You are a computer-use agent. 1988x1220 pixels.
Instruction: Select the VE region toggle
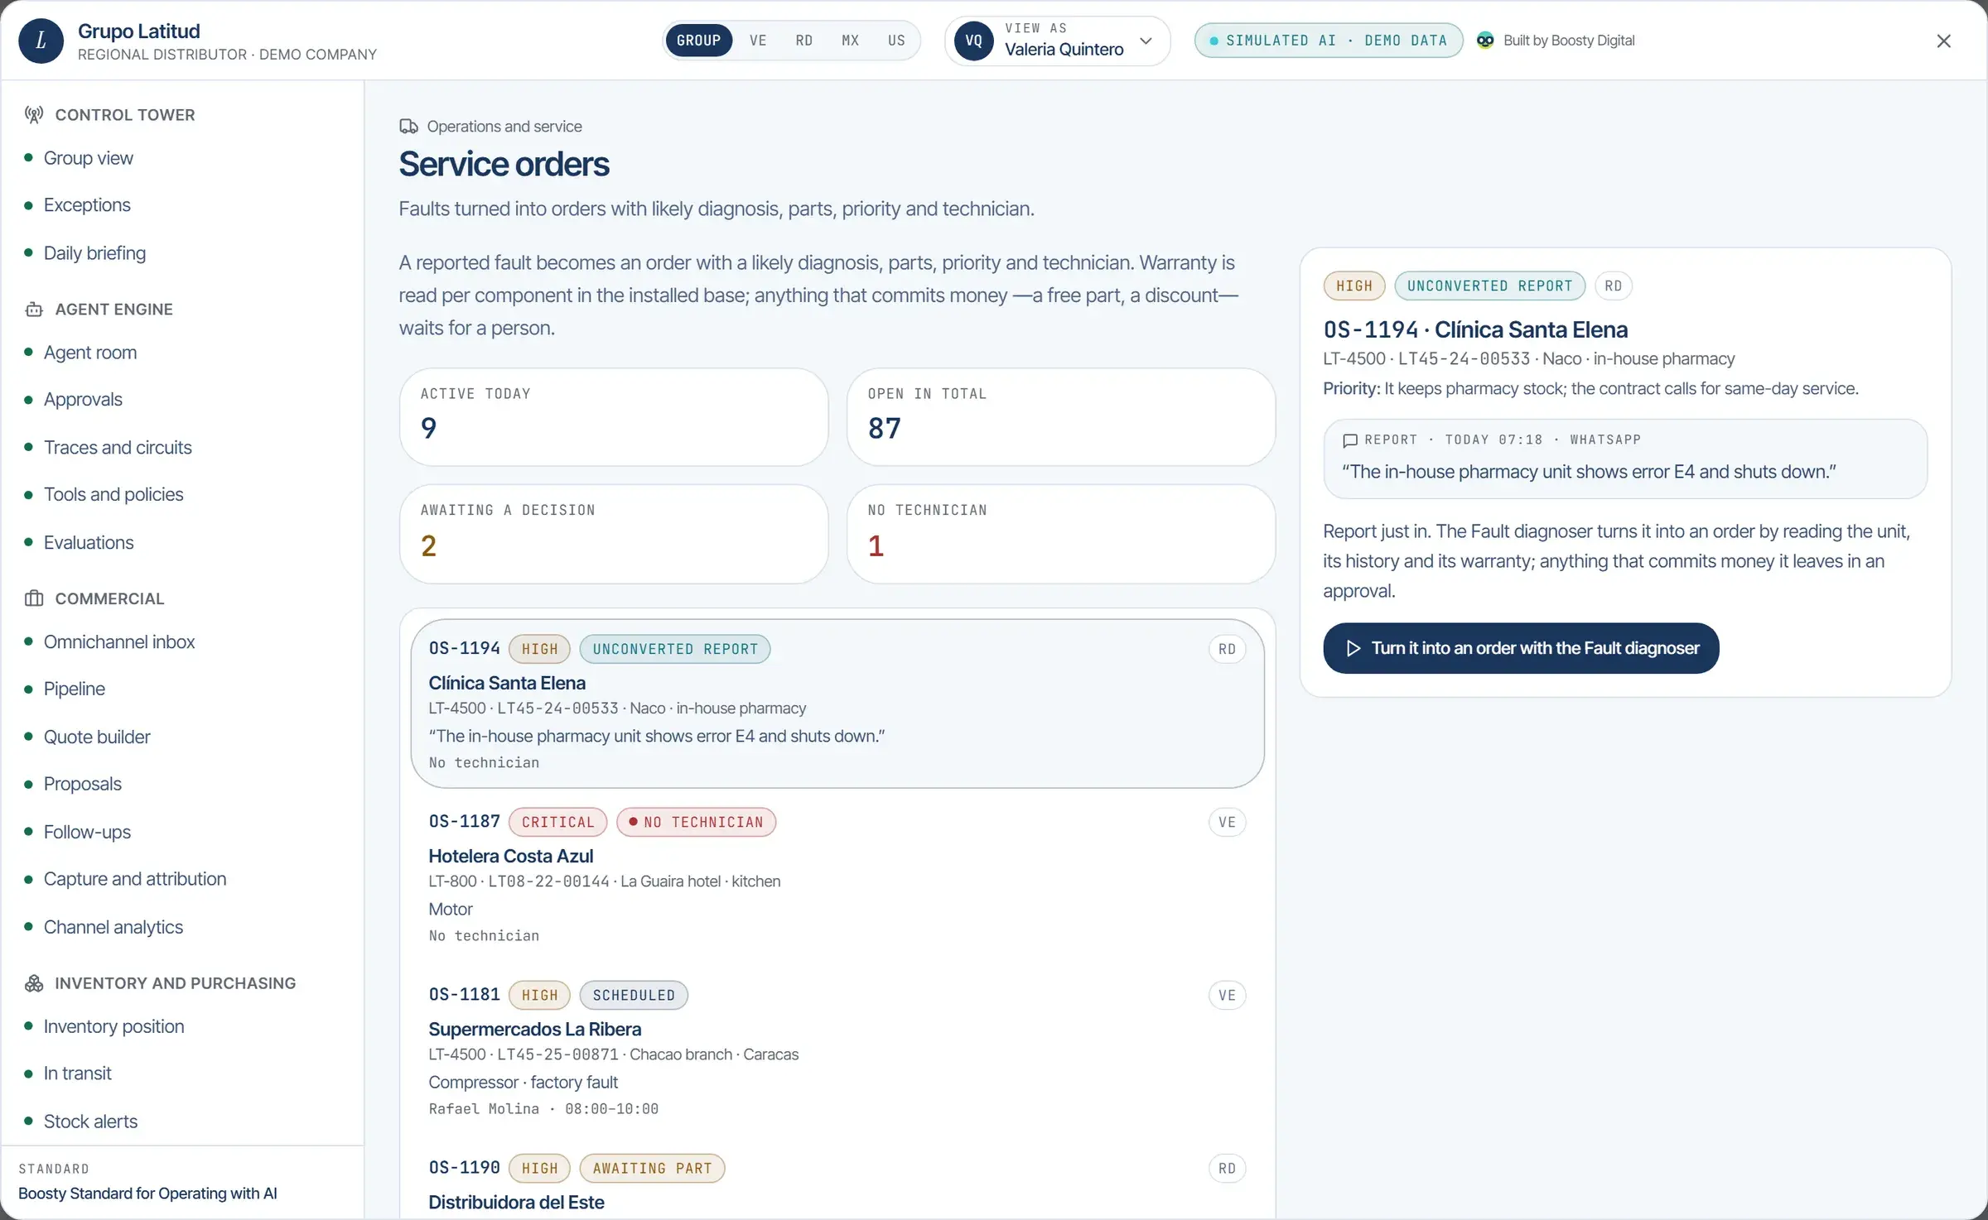(758, 41)
